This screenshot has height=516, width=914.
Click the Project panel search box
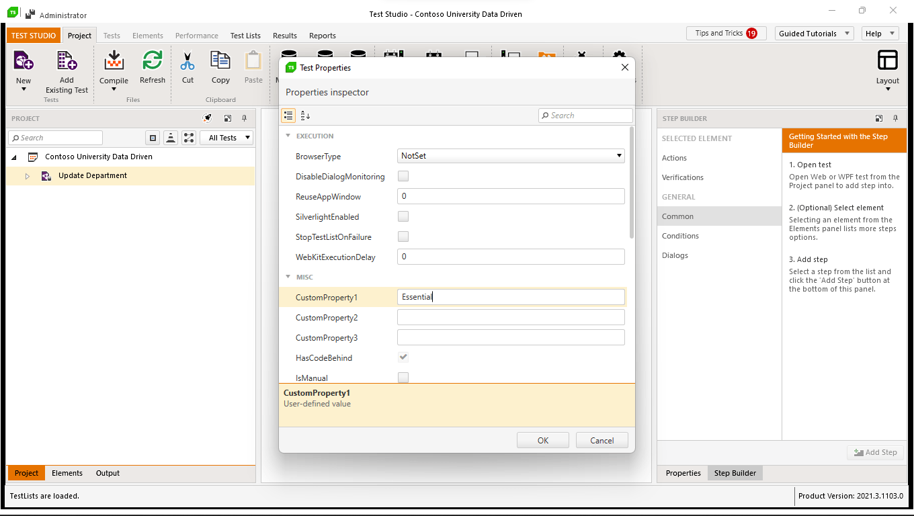(x=55, y=138)
